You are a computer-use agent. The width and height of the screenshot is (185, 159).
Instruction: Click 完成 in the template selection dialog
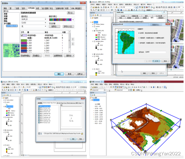73,139
